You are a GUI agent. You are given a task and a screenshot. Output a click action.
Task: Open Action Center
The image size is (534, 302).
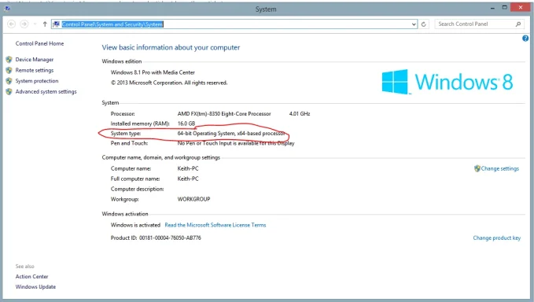point(31,277)
